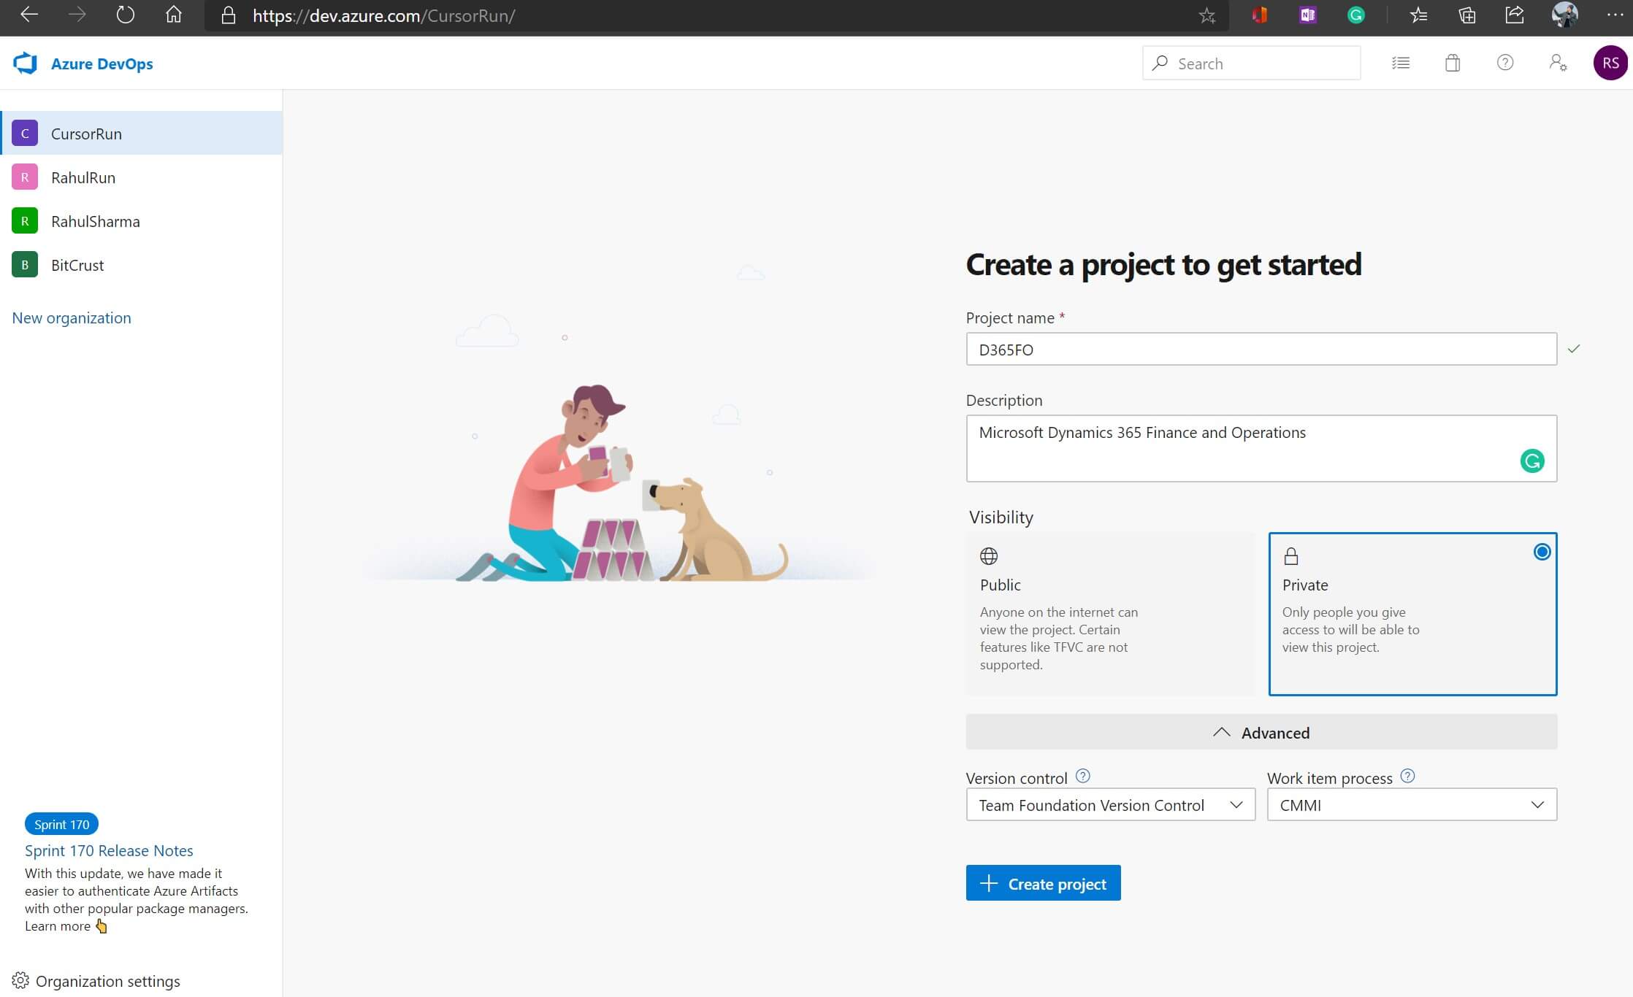Click the Help question mark icon
Image resolution: width=1633 pixels, height=997 pixels.
pyautogui.click(x=1504, y=63)
